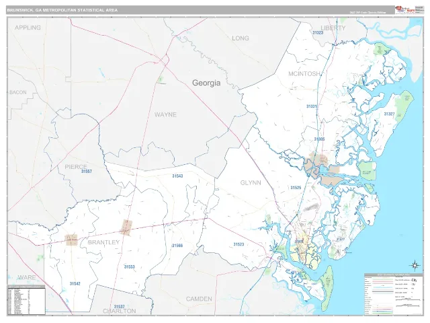Click ZIP code 31542 label
The height and width of the screenshot is (323, 430).
click(75, 284)
